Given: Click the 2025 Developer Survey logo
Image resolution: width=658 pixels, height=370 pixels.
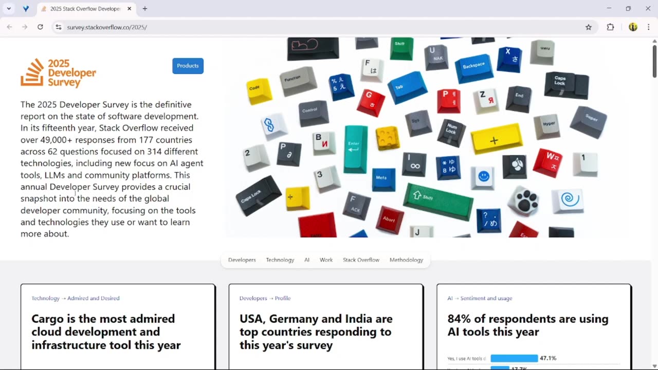Looking at the screenshot, I should [x=58, y=73].
